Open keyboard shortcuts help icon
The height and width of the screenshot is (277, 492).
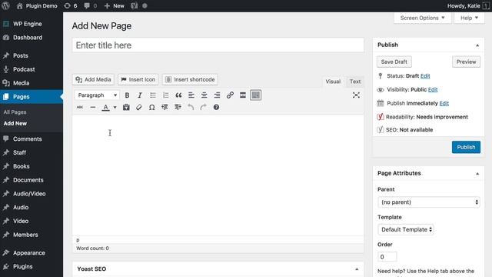pyautogui.click(x=216, y=108)
